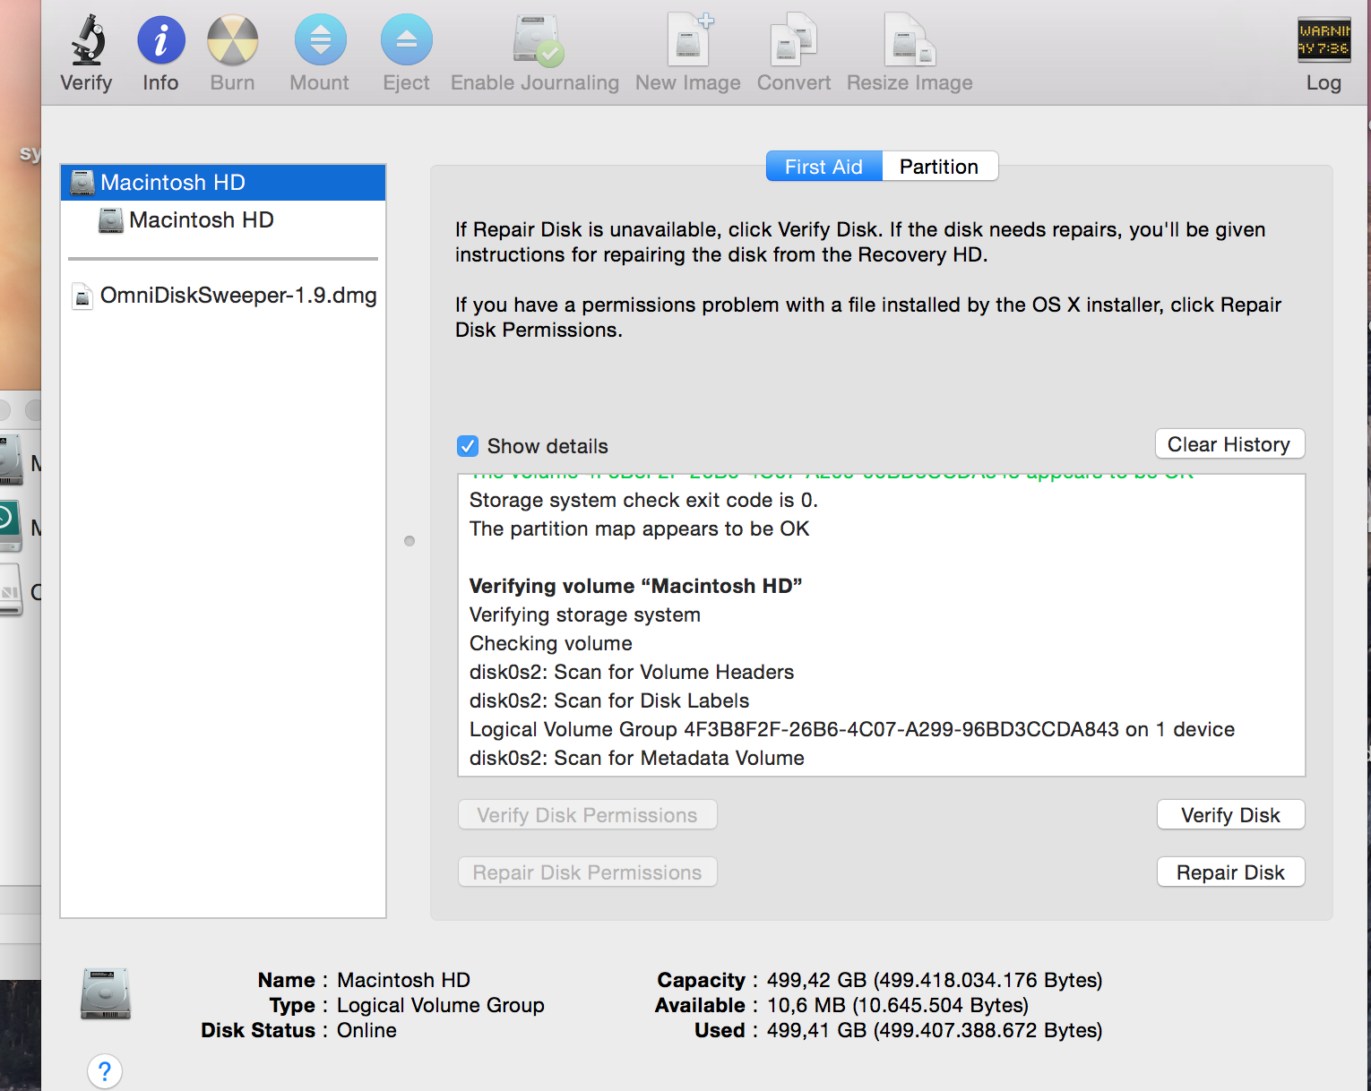
Task: Click log line 'The partition map appears to be OK'
Action: [640, 528]
